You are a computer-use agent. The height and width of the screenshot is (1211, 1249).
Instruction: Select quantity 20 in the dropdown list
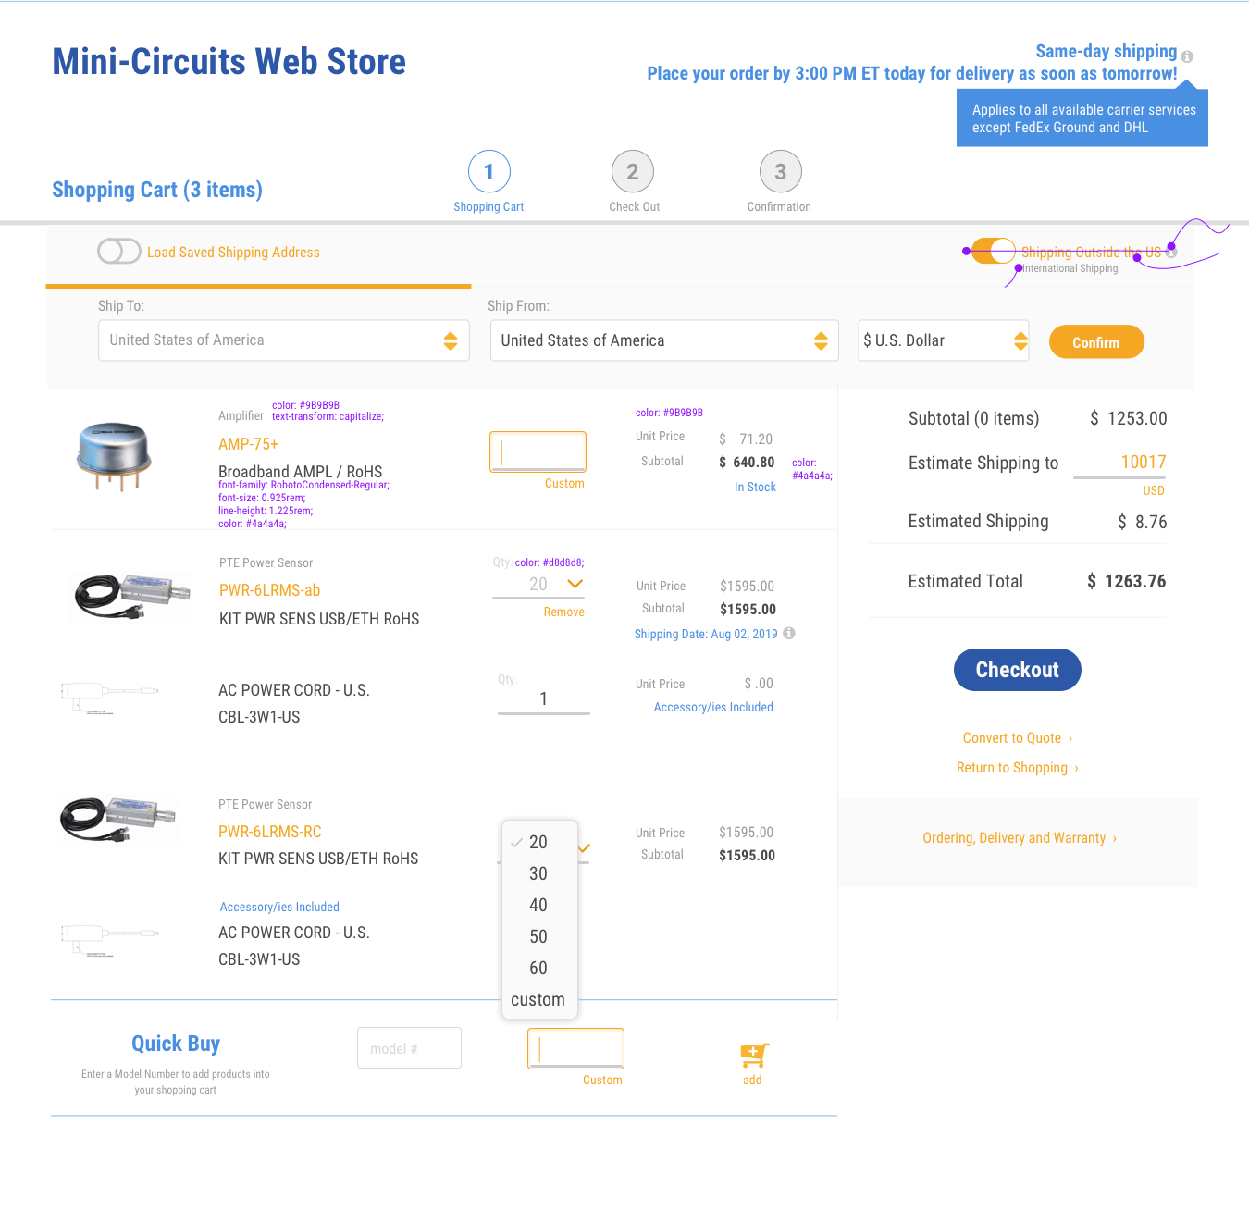(539, 842)
